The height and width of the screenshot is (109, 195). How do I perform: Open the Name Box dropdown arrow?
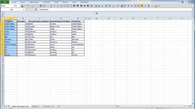[23, 9]
